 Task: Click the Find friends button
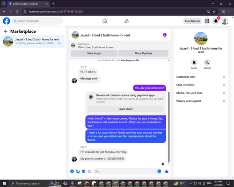[192, 21]
